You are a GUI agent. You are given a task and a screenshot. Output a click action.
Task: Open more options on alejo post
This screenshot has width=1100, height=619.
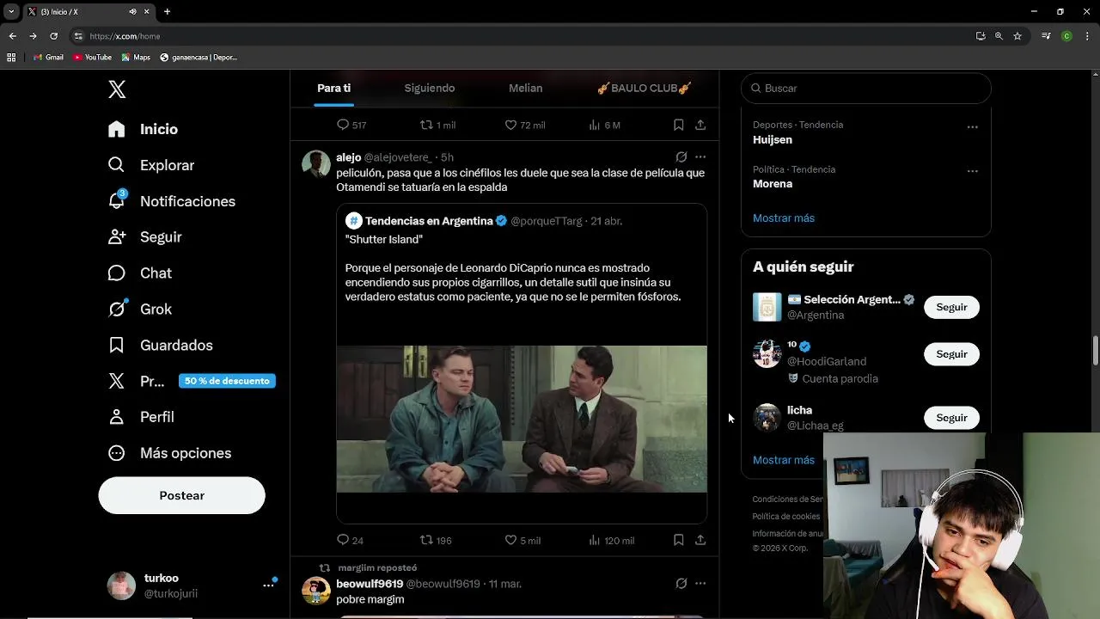pyautogui.click(x=700, y=157)
